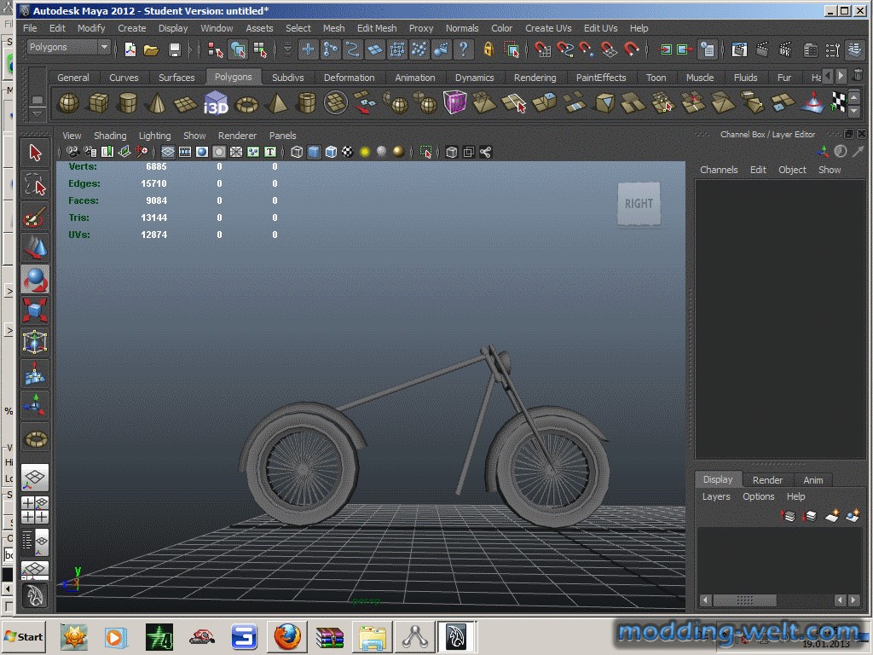Click the delete shelf trash icon
This screenshot has height=655, width=873.
(x=858, y=75)
